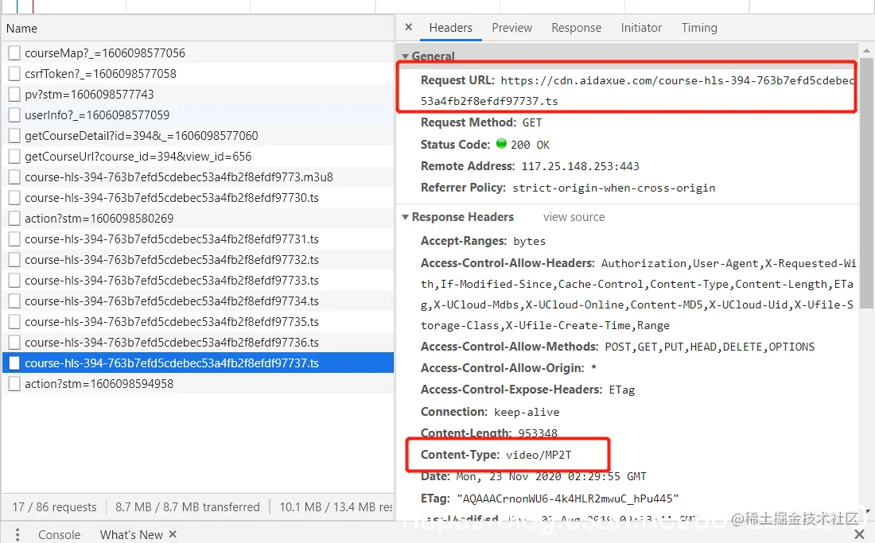Select the action?stm=1606098580269 request
The width and height of the screenshot is (875, 543).
[198, 218]
